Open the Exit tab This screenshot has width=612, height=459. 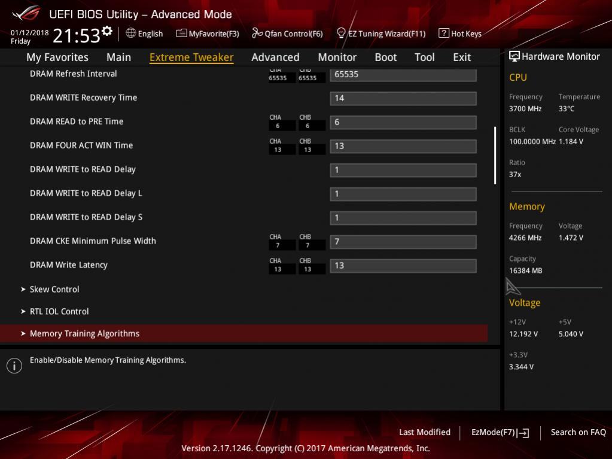[x=462, y=57]
